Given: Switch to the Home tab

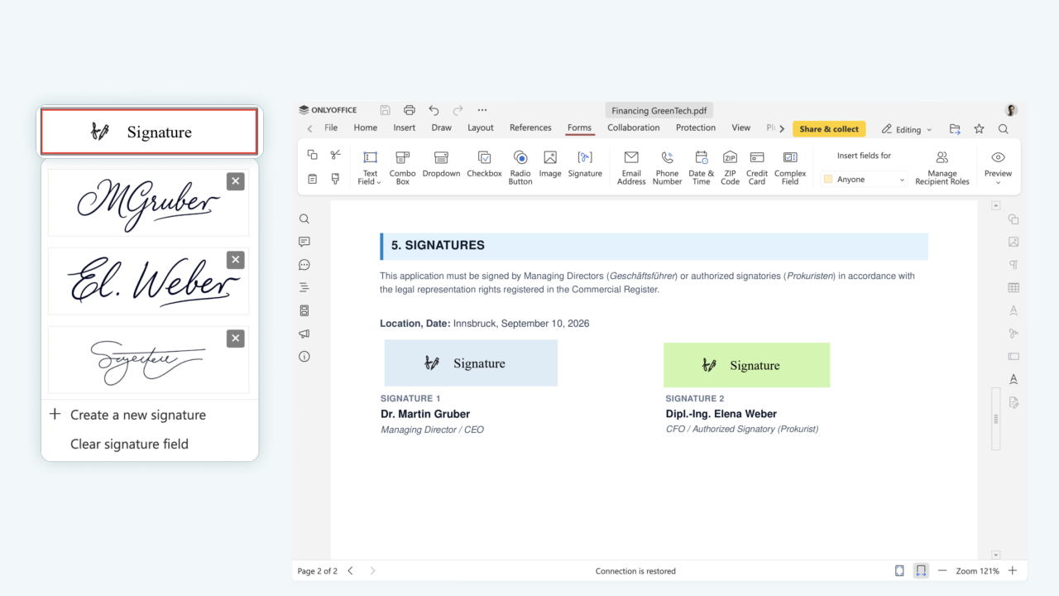Looking at the screenshot, I should tap(365, 128).
